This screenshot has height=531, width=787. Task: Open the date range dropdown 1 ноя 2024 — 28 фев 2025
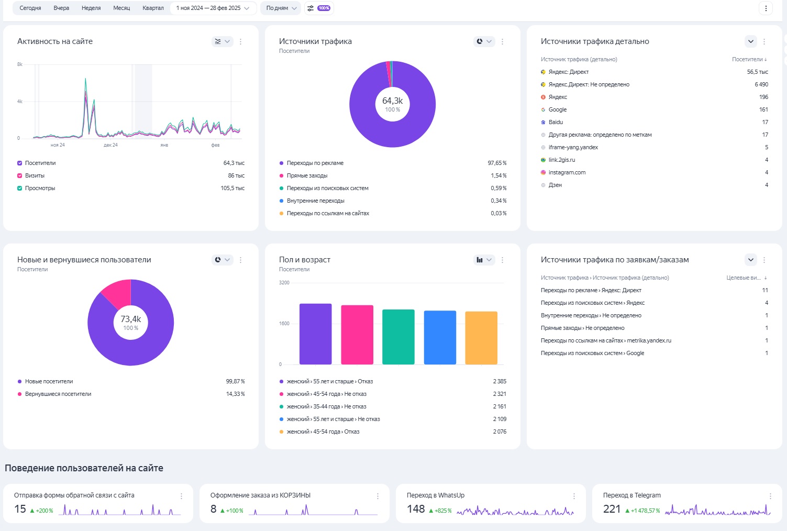213,8
